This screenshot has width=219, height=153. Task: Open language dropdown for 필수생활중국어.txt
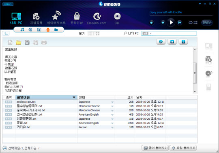pos(112,106)
